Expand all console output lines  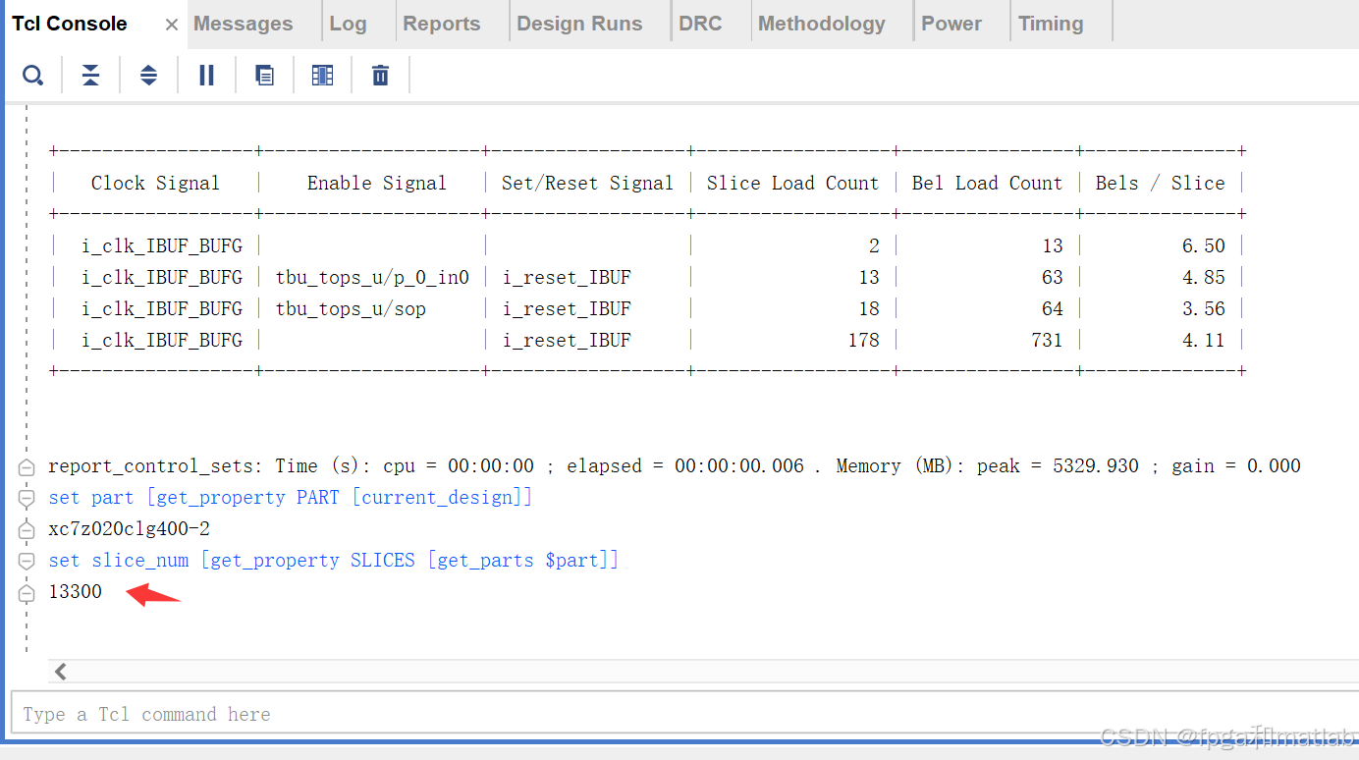coord(148,75)
